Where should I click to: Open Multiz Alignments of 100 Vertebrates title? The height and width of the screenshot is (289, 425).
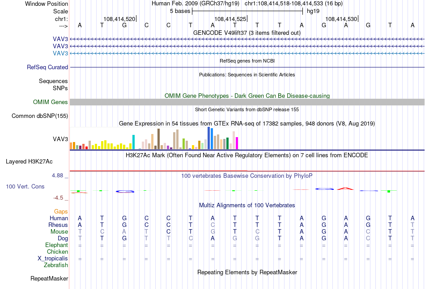(x=247, y=205)
